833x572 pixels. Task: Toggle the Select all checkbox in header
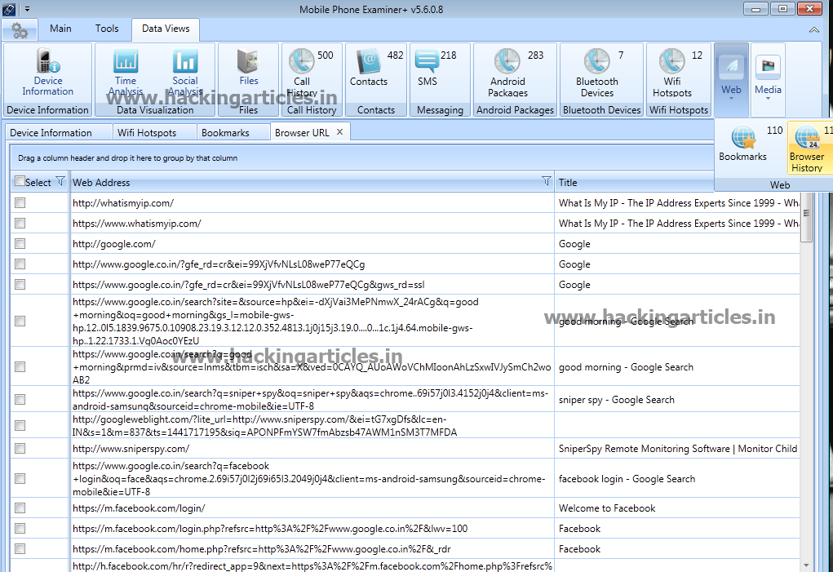click(20, 181)
